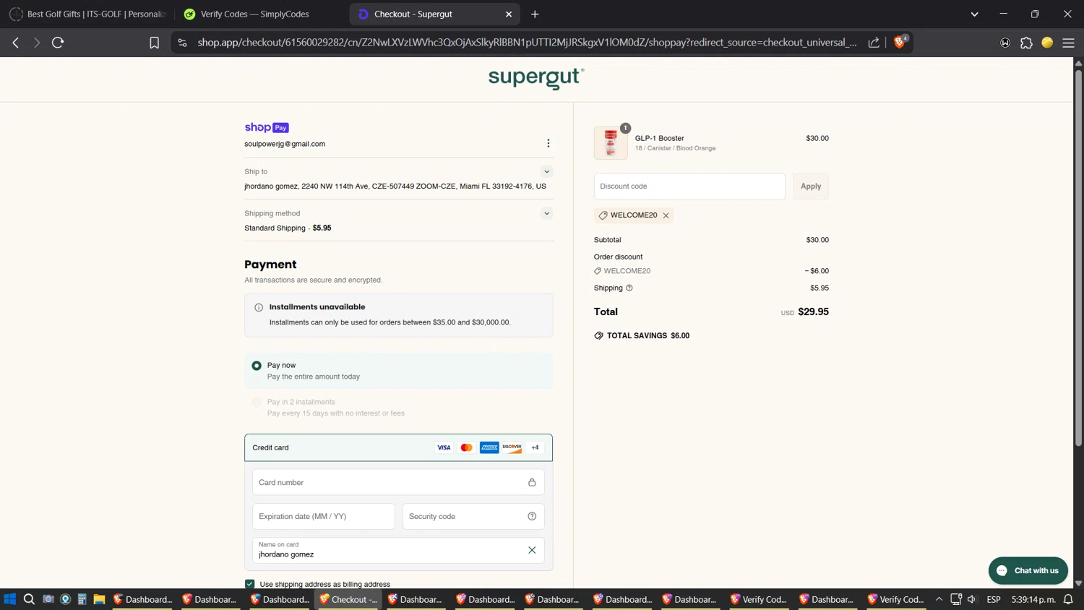Open site settings icon in address bar
Screen dimensions: 1084x610
(x=182, y=43)
